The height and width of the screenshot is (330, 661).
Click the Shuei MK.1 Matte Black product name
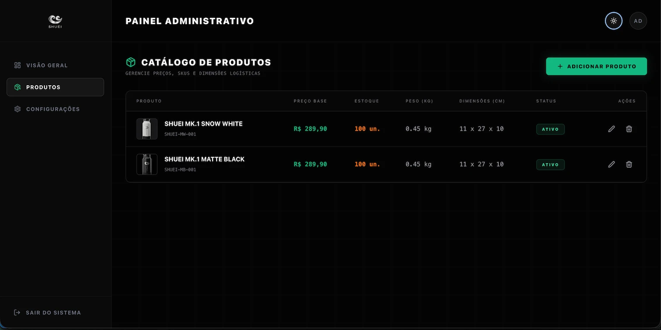[x=204, y=159]
